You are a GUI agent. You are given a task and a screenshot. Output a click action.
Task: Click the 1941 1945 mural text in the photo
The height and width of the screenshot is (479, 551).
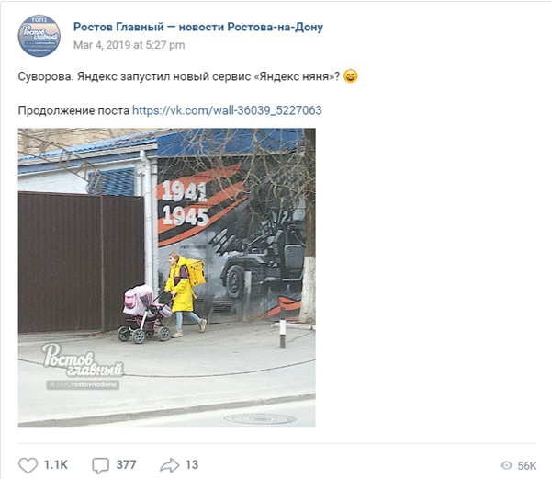coord(186,203)
